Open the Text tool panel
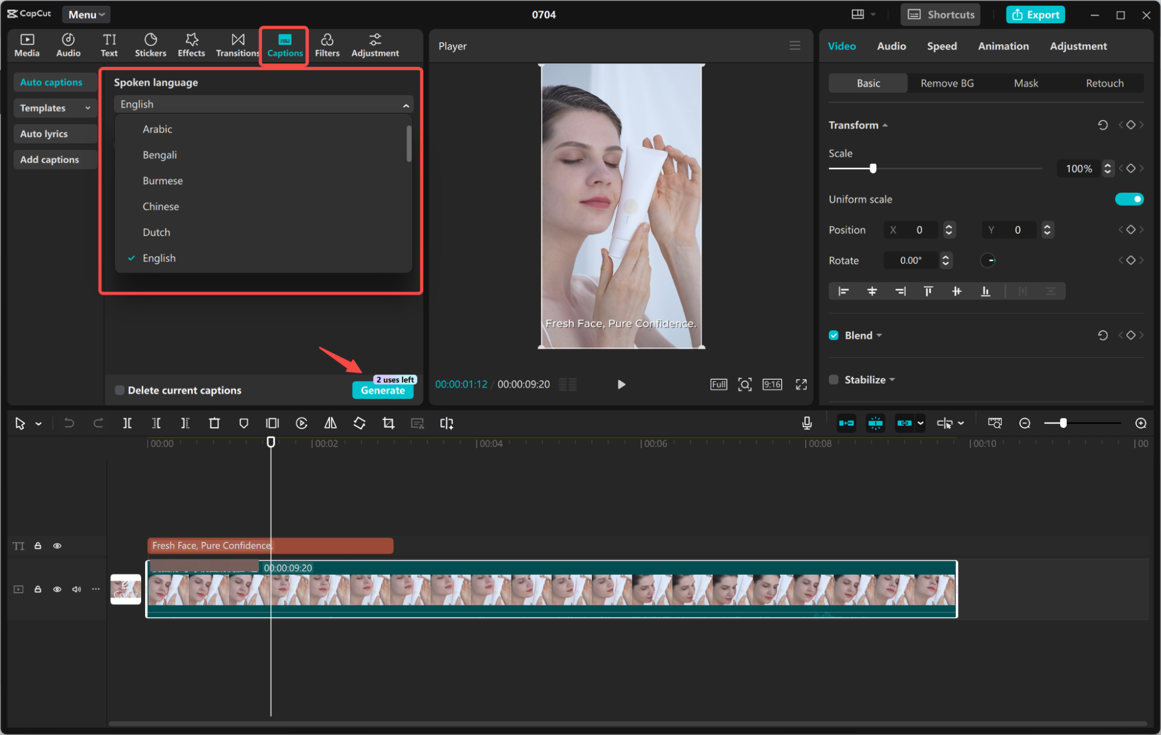The image size is (1161, 735). 109,45
